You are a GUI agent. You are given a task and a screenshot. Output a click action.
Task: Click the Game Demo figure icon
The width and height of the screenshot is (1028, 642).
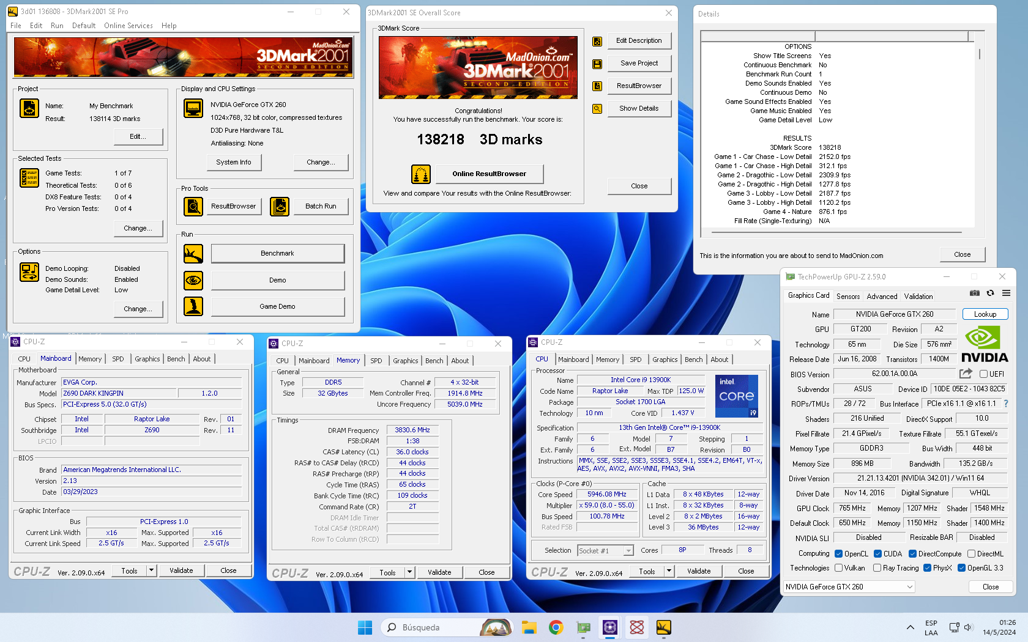[193, 306]
